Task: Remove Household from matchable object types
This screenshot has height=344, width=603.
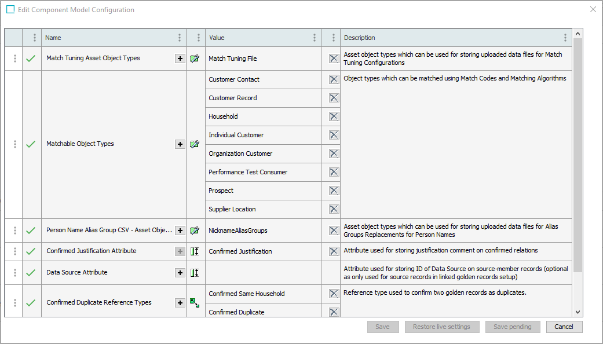Action: click(334, 116)
